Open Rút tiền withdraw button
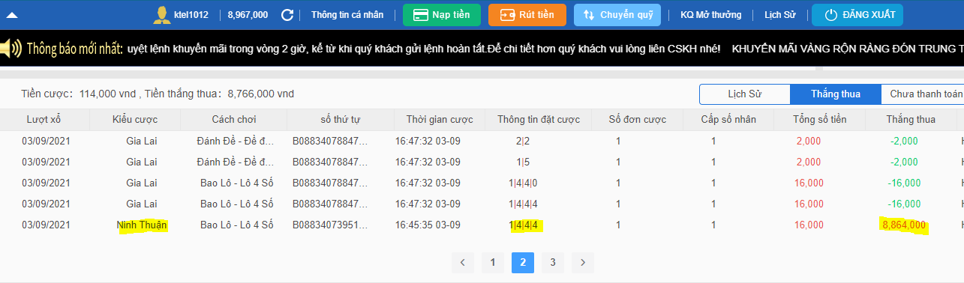 [x=527, y=15]
